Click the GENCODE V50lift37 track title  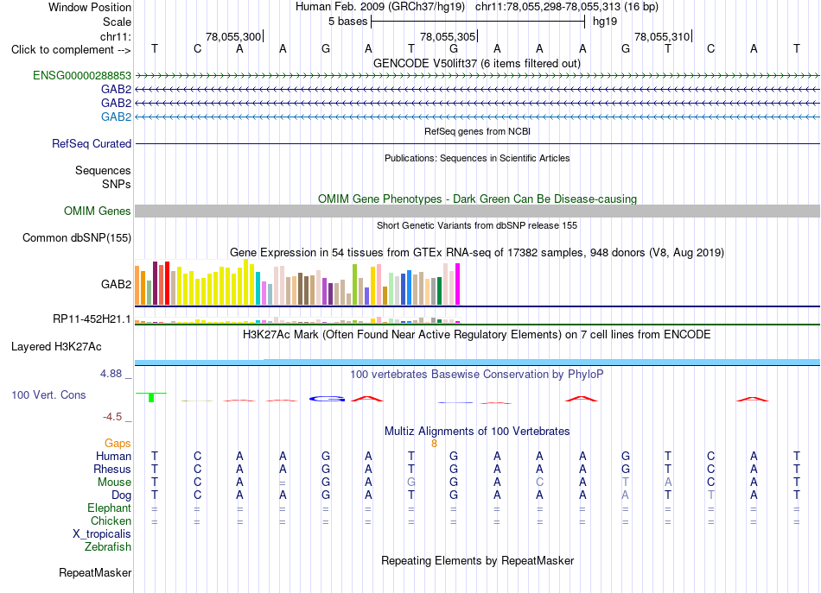(x=476, y=63)
